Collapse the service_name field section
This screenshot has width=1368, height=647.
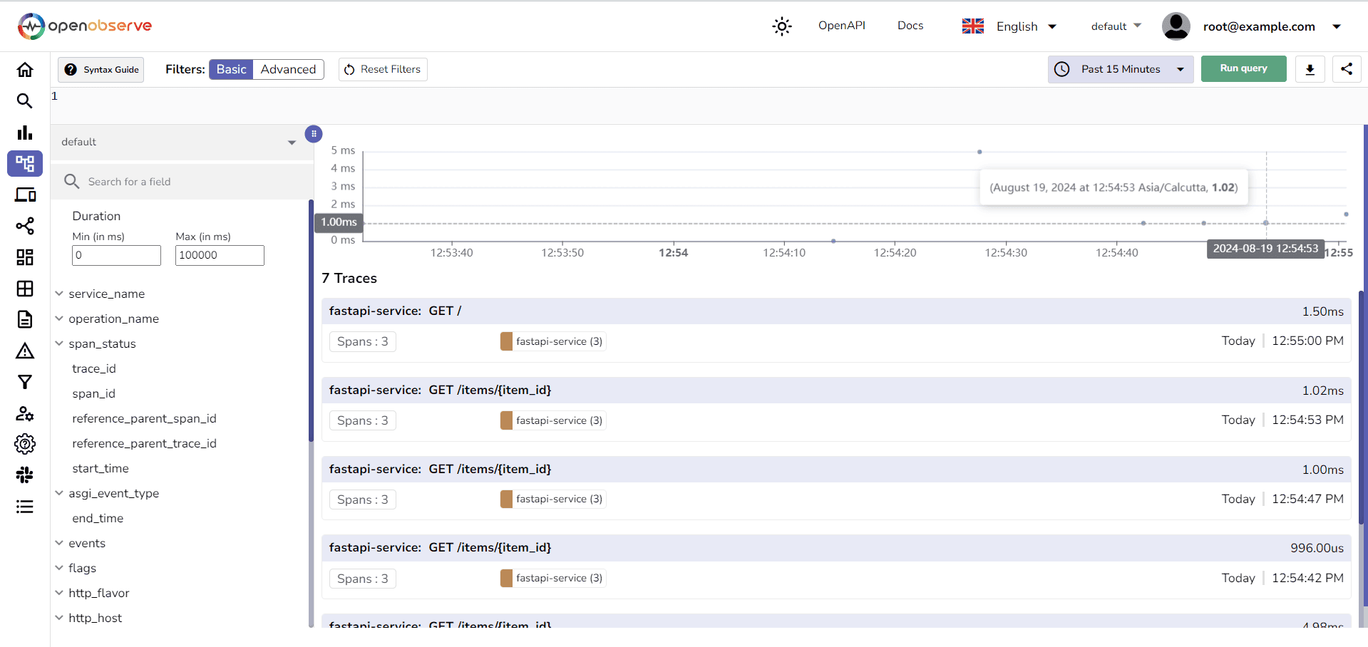coord(59,293)
